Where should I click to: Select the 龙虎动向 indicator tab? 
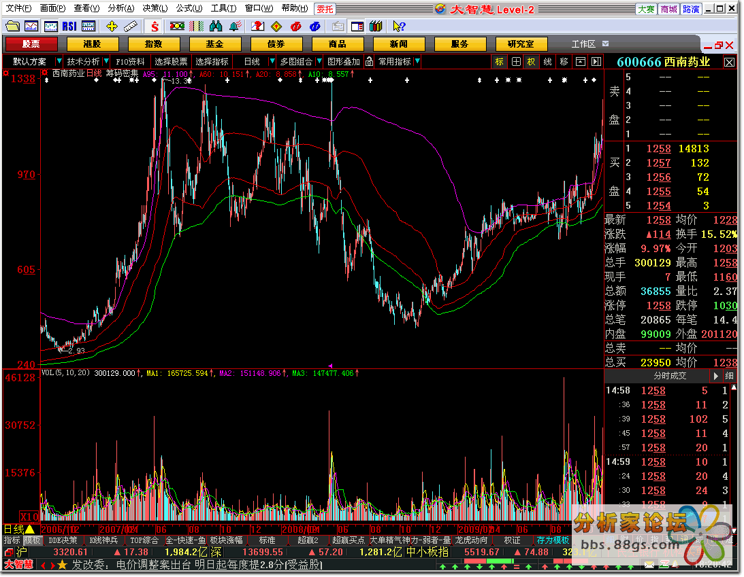tap(471, 540)
